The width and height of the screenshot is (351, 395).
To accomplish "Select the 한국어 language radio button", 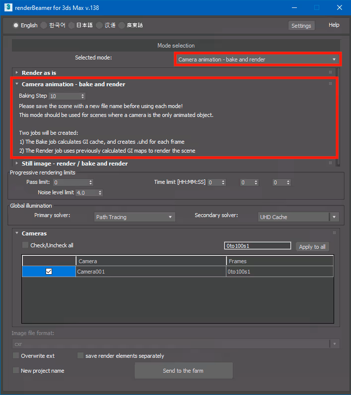I will click(x=44, y=25).
